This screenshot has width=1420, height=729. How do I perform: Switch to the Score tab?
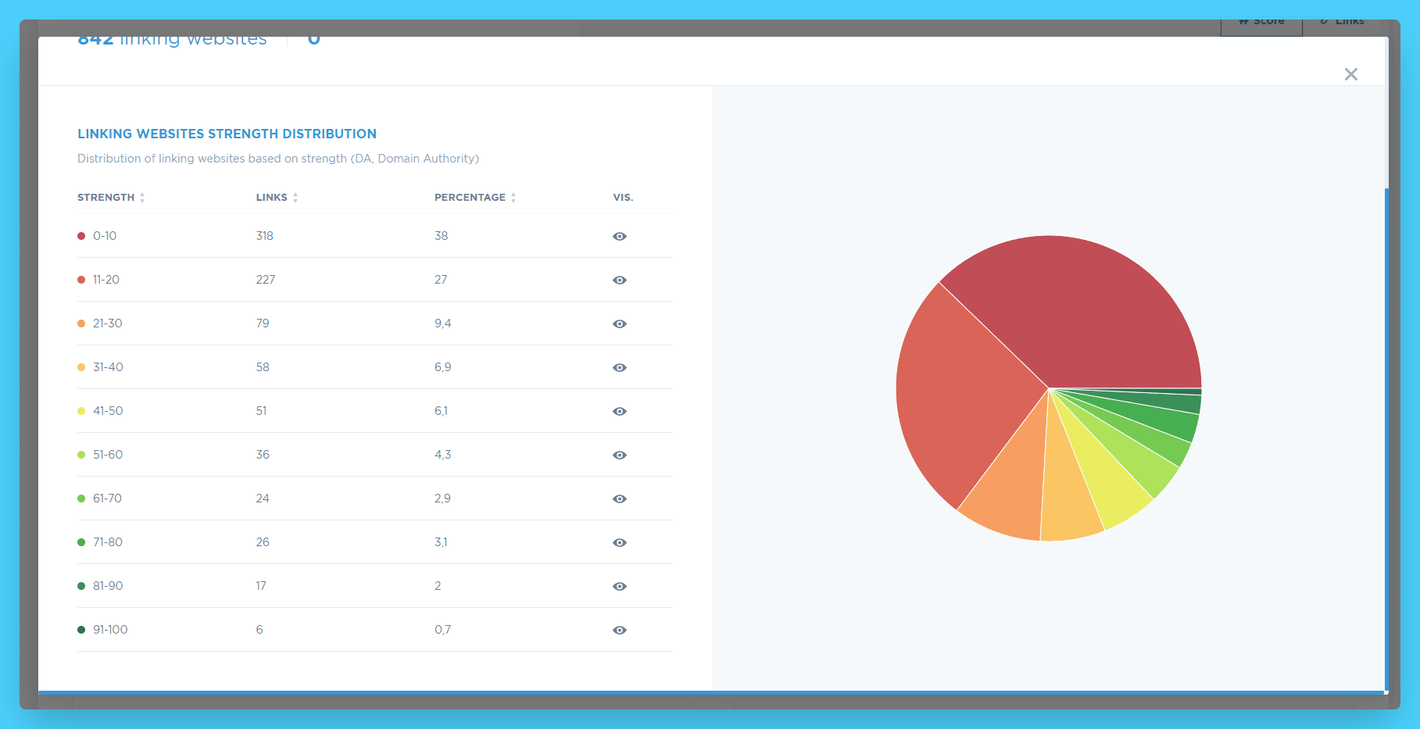pyautogui.click(x=1261, y=21)
